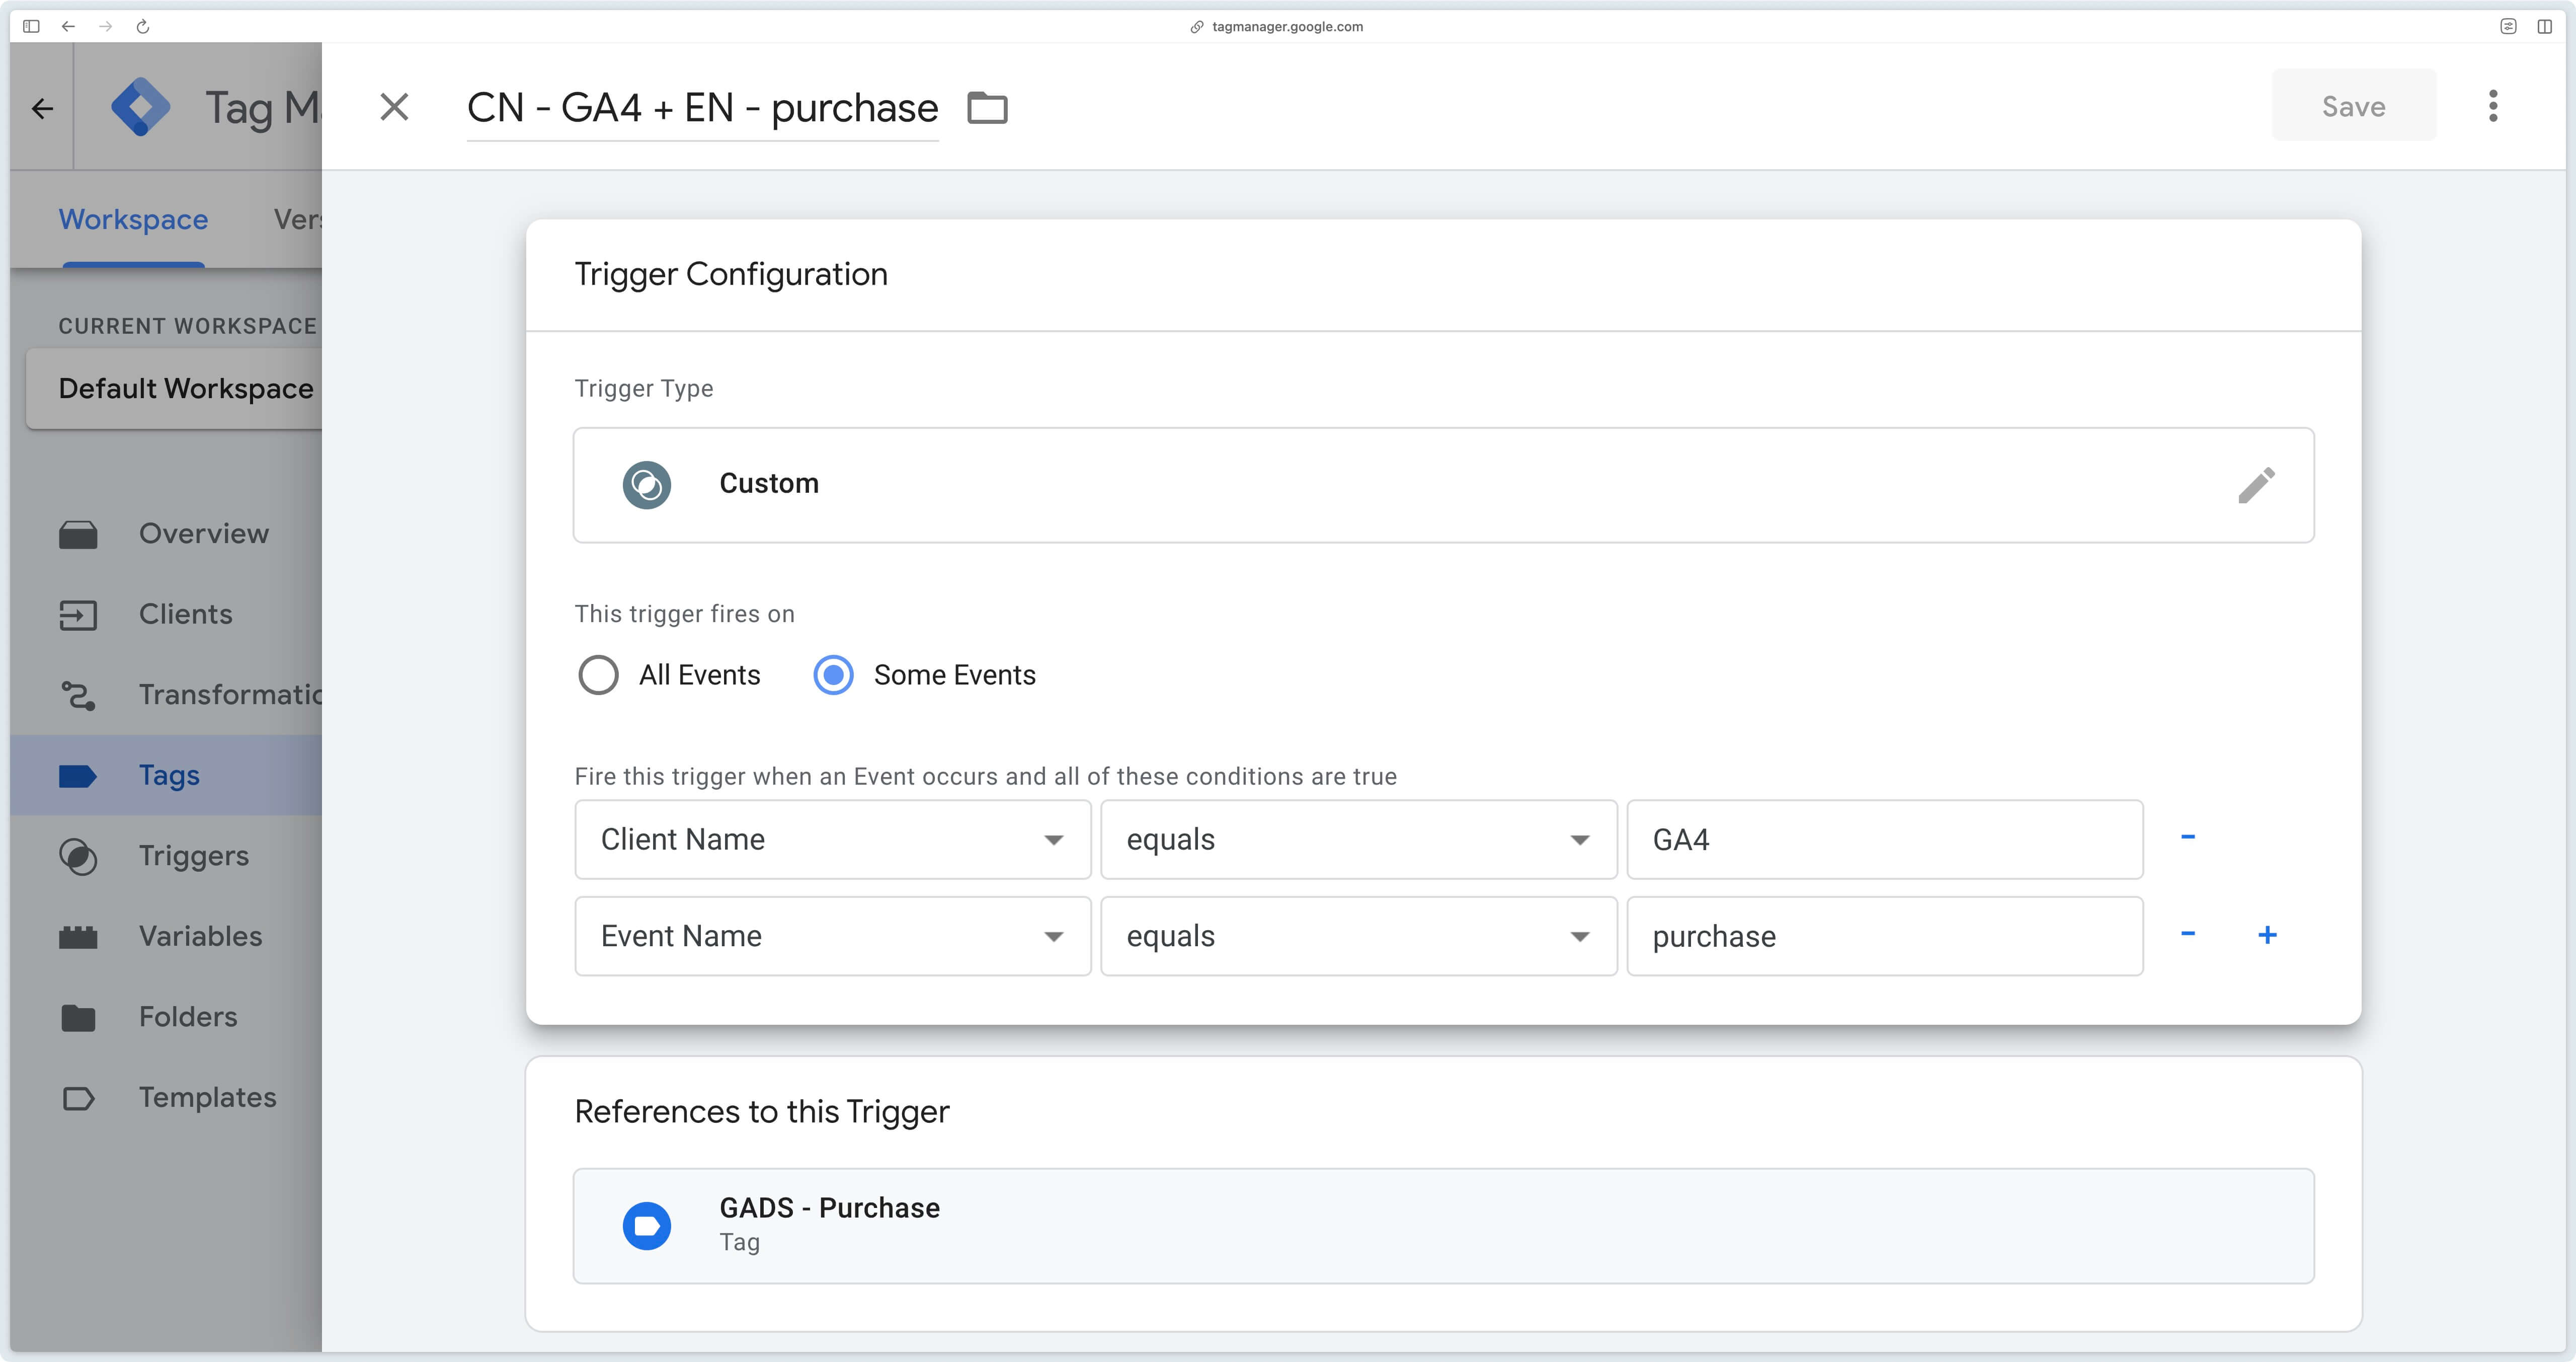The image size is (2576, 1362).
Task: Open the three-dot more actions menu
Action: click(2492, 106)
